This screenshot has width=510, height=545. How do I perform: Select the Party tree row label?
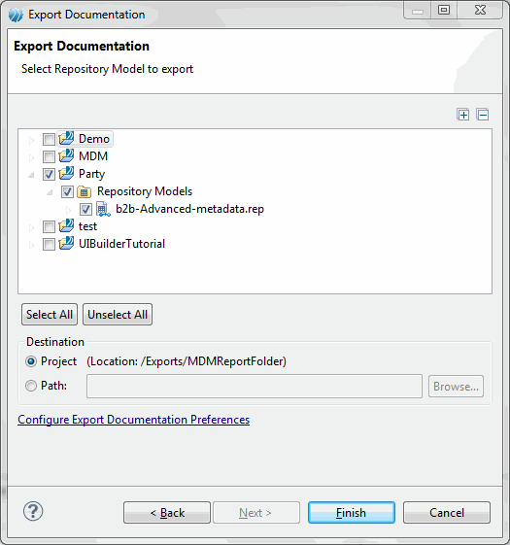[91, 174]
